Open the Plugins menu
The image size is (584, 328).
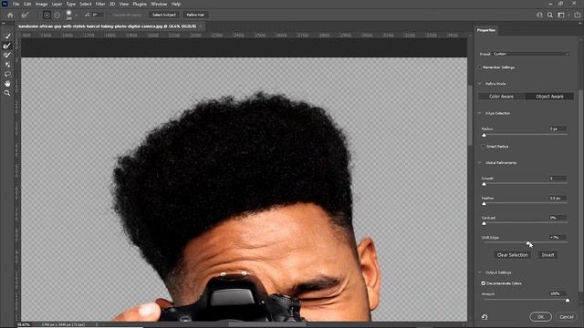coord(140,4)
